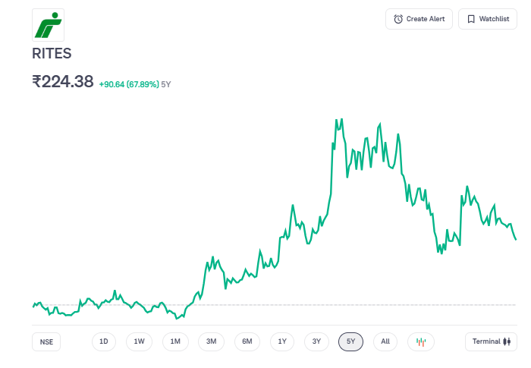Switch chart to 1W range

(x=140, y=341)
